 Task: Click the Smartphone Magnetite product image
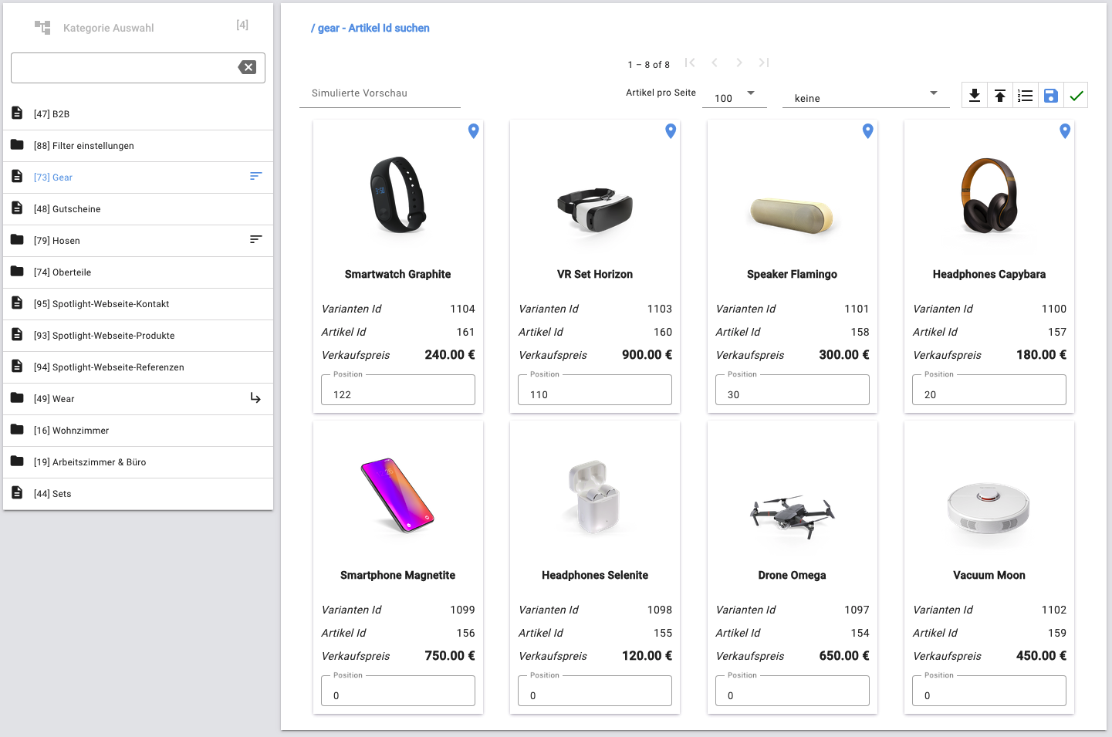[397, 495]
